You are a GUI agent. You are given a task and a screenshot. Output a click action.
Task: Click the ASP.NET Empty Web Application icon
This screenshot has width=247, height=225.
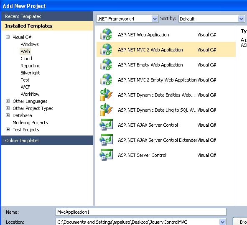coord(106,65)
